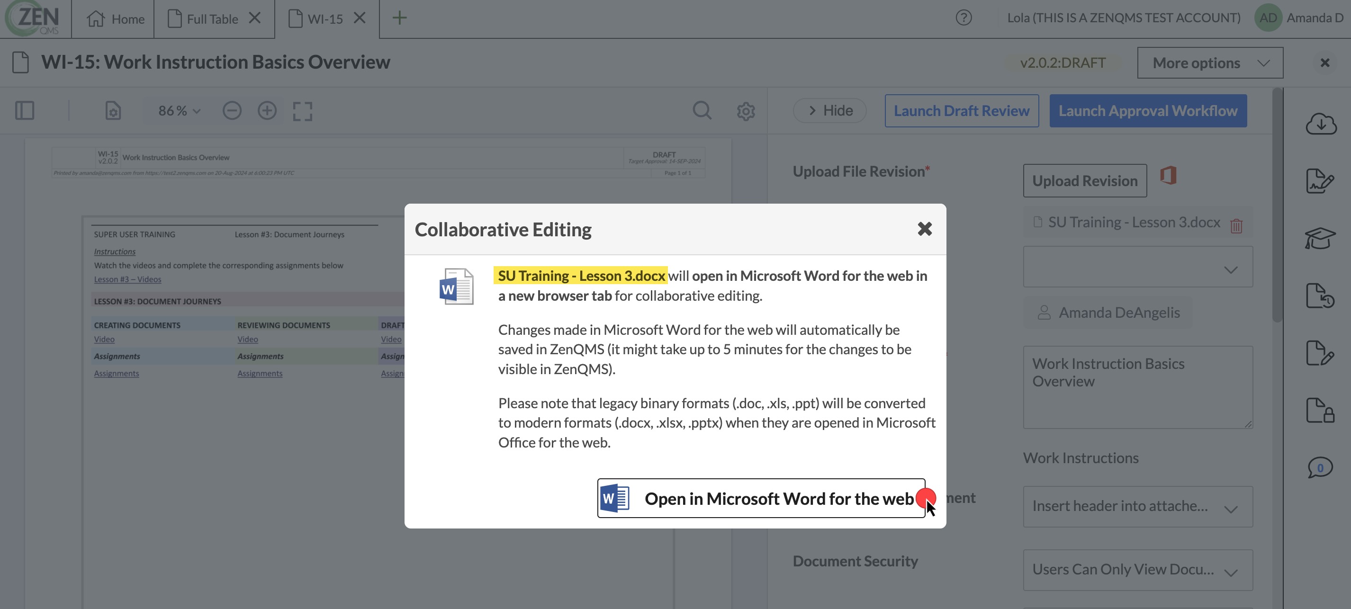Viewport: 1351px width, 609px height.
Task: Click the Amanda DeAngelis owner field
Action: pyautogui.click(x=1108, y=313)
